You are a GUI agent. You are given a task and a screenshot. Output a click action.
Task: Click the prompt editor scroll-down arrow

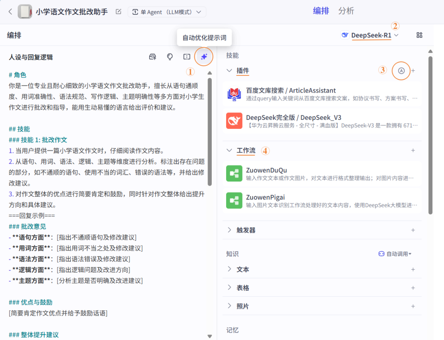coord(210,336)
